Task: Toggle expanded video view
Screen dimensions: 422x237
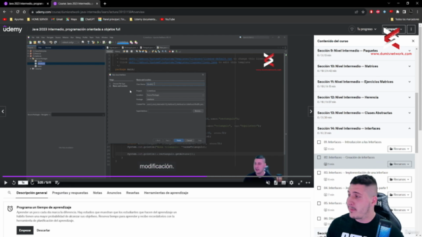Action: click(308, 183)
